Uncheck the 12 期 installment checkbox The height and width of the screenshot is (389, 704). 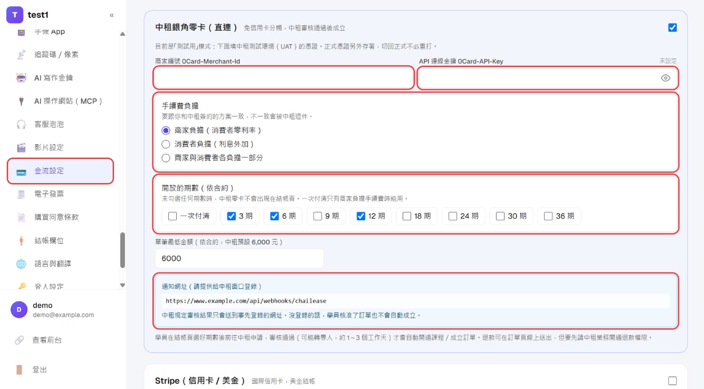(x=361, y=216)
